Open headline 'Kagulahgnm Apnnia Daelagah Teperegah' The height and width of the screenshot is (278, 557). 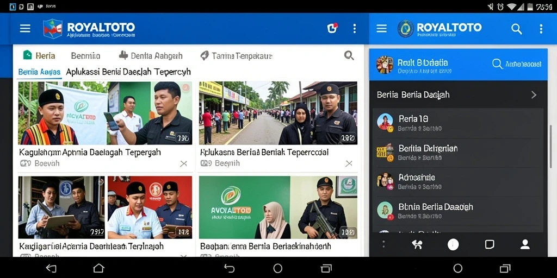coord(90,153)
